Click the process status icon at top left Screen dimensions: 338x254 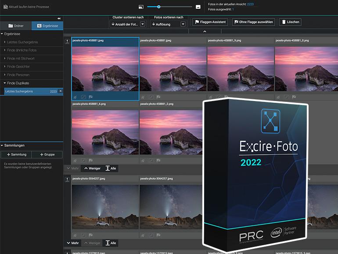tap(5, 7)
